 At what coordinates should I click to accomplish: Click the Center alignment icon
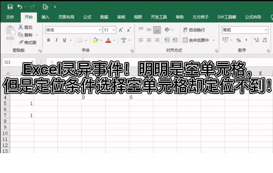[x=149, y=40]
